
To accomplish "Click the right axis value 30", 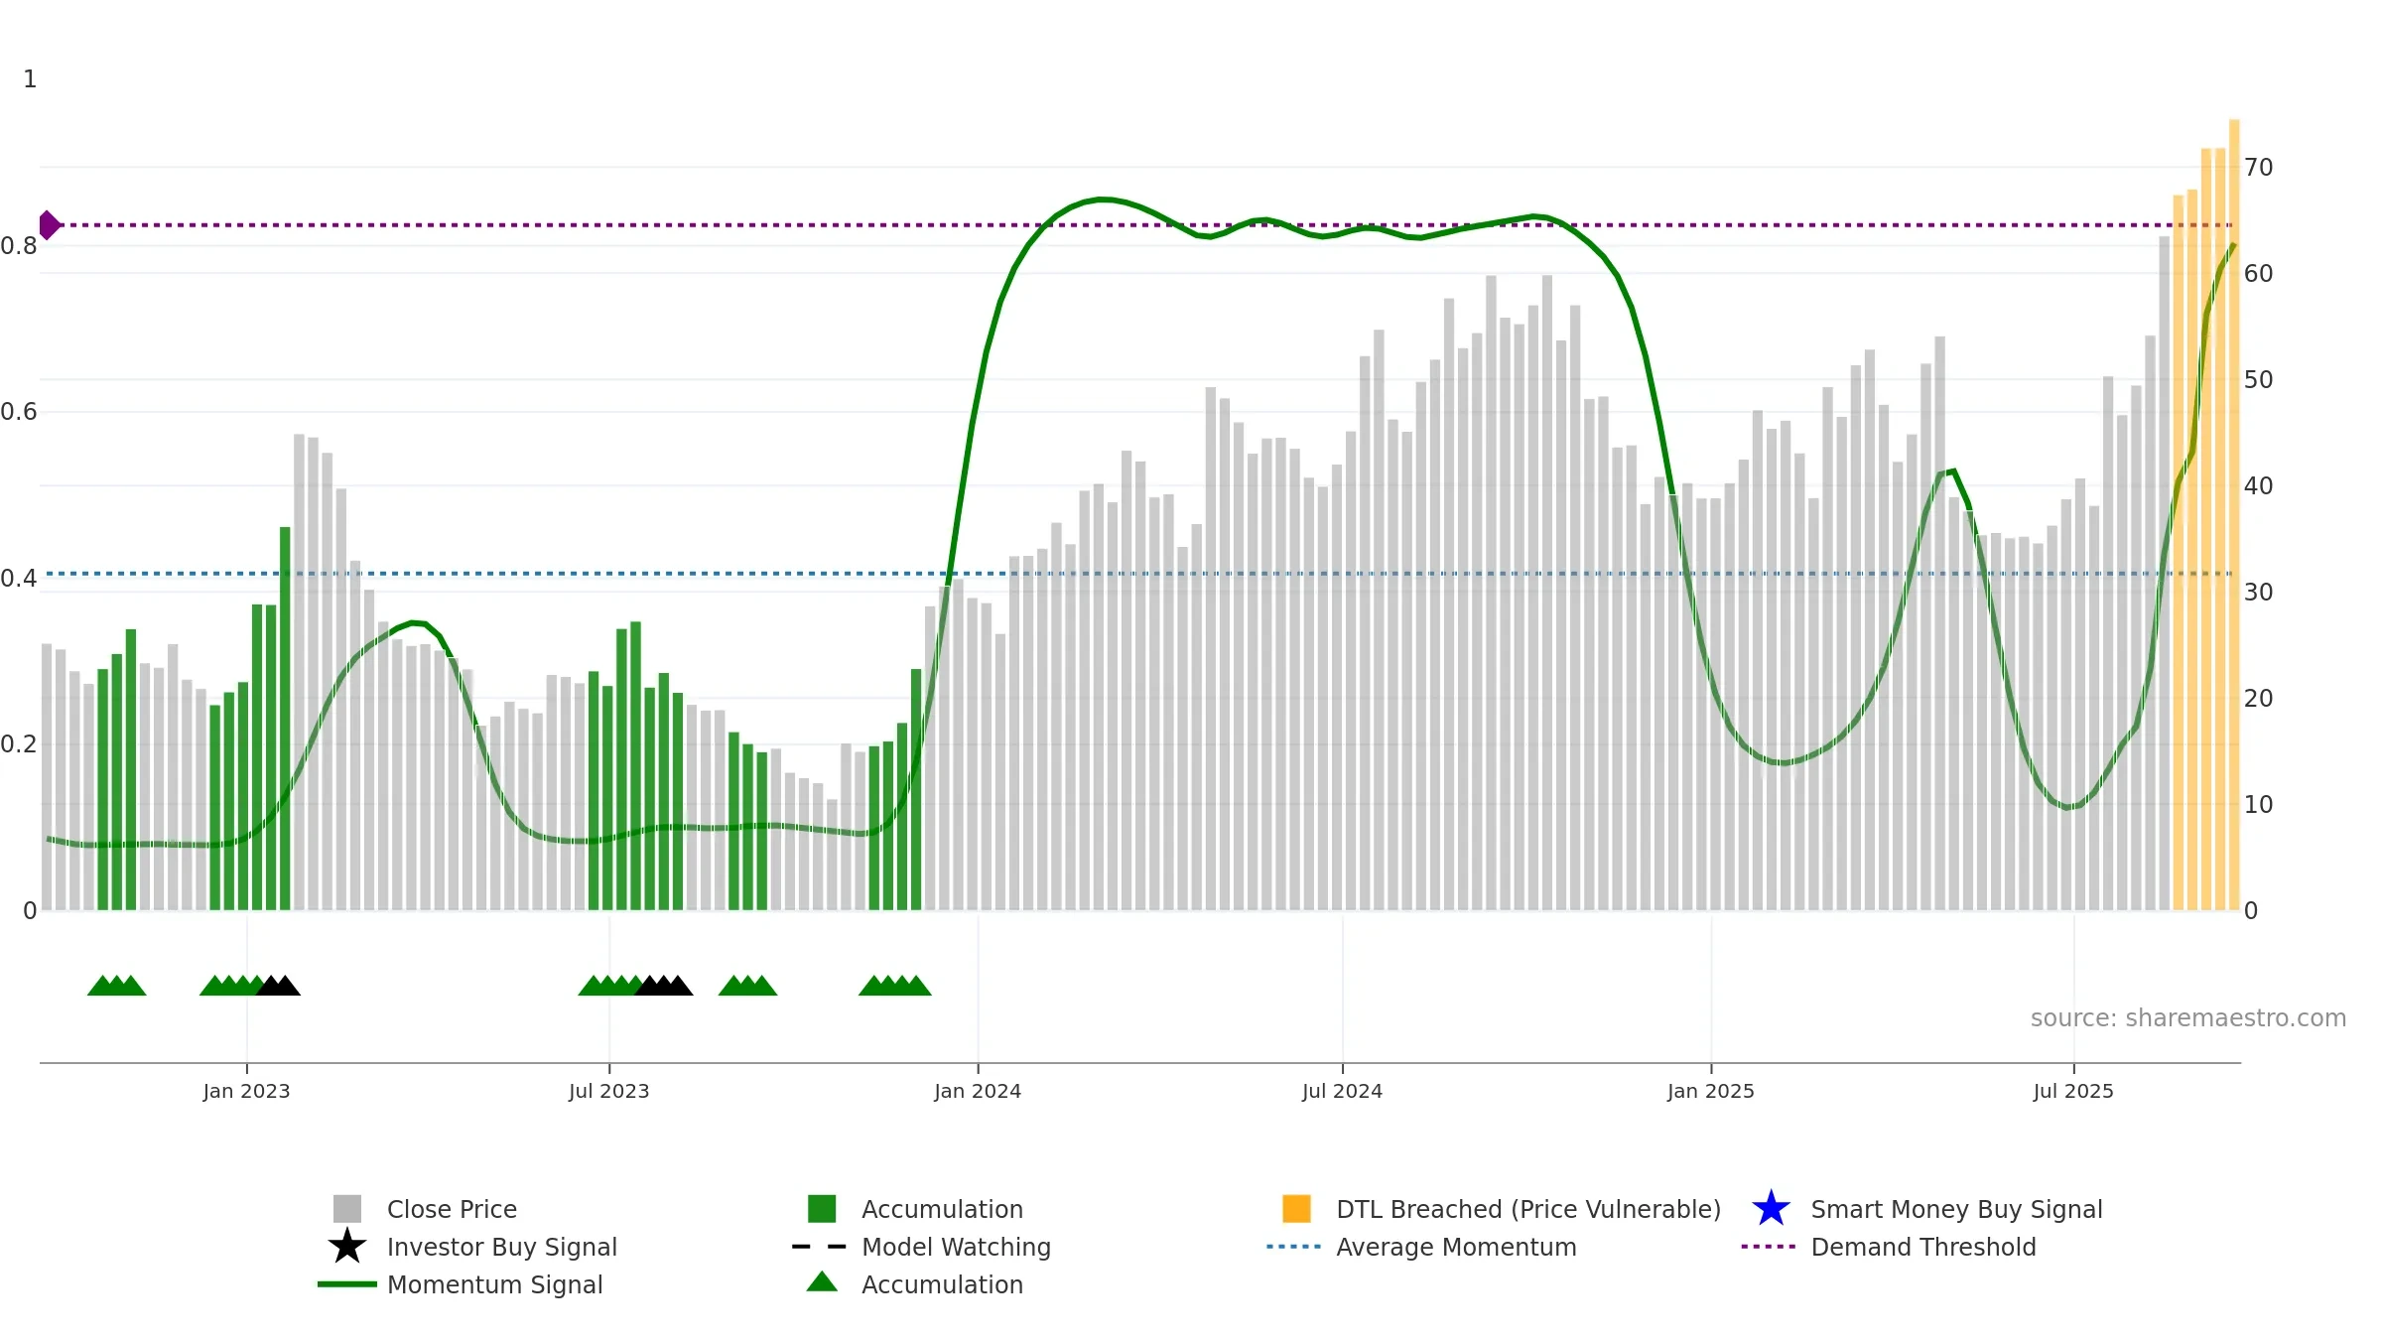I will (x=2258, y=593).
